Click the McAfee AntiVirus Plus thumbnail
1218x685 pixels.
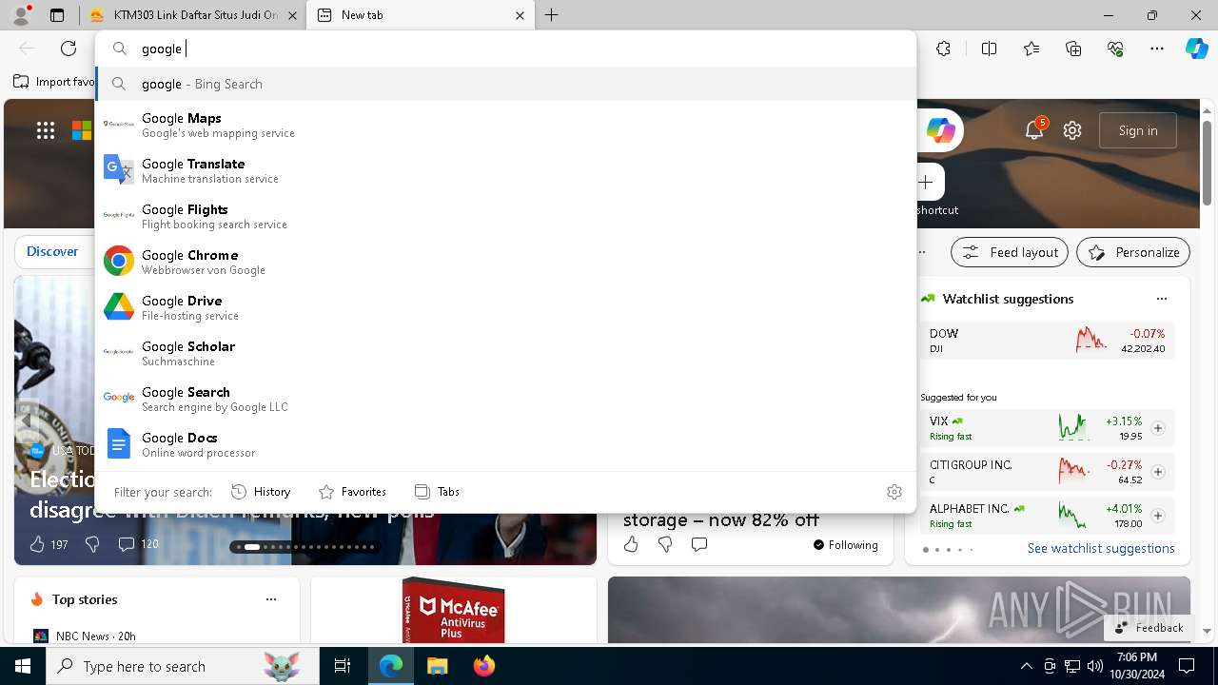453,610
